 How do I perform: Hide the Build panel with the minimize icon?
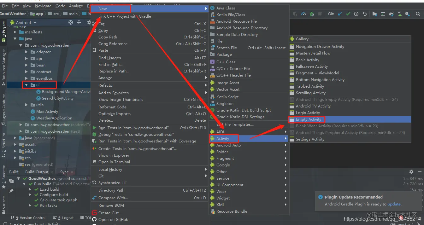coord(419,172)
